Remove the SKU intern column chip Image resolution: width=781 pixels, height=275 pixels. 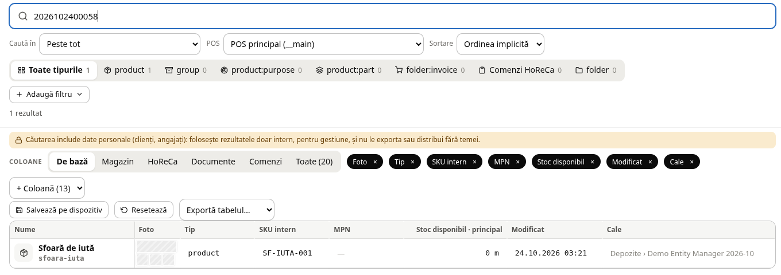pyautogui.click(x=474, y=162)
